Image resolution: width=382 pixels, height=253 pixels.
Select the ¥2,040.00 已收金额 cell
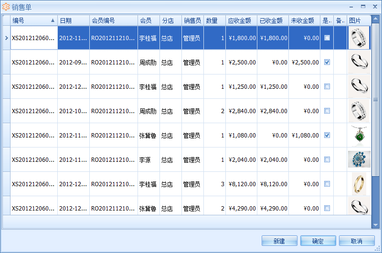click(x=273, y=159)
